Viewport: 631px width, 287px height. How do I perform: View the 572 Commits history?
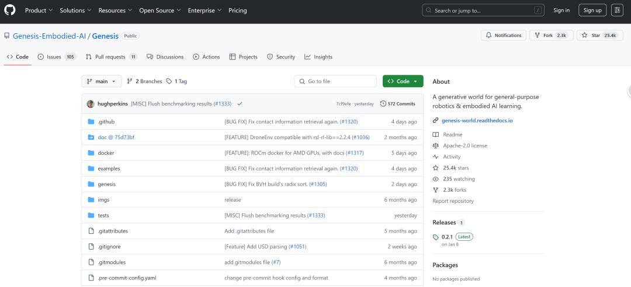(x=398, y=104)
